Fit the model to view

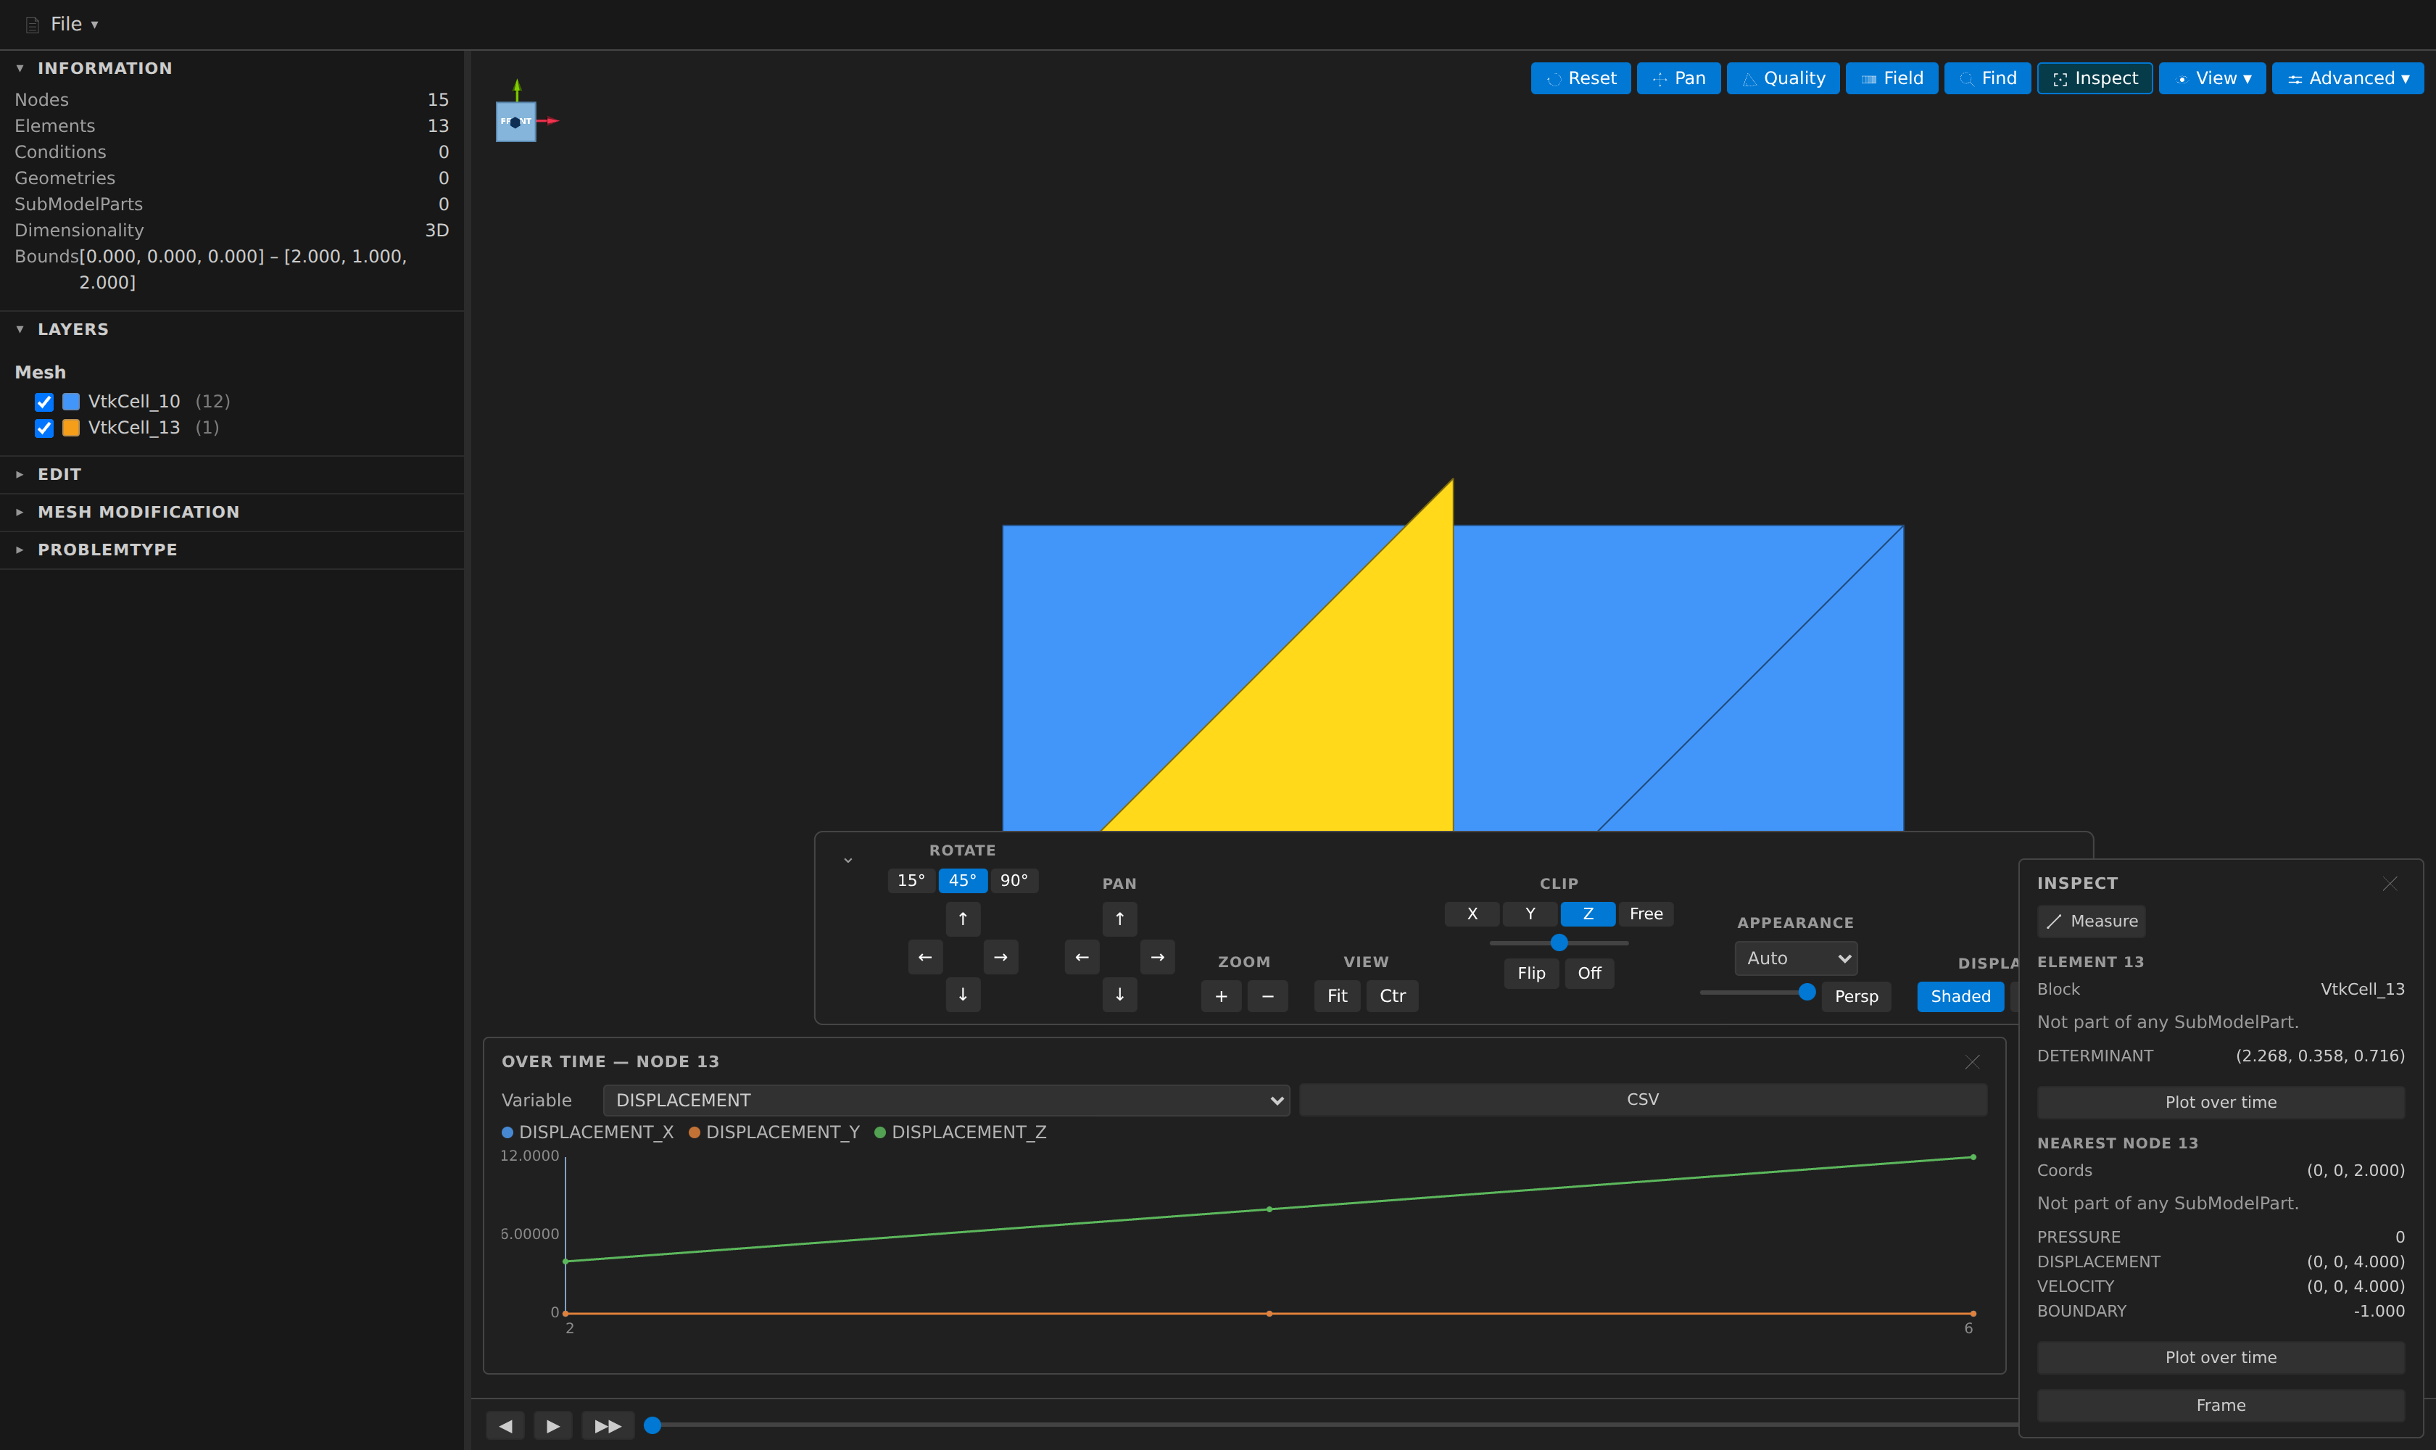1337,995
